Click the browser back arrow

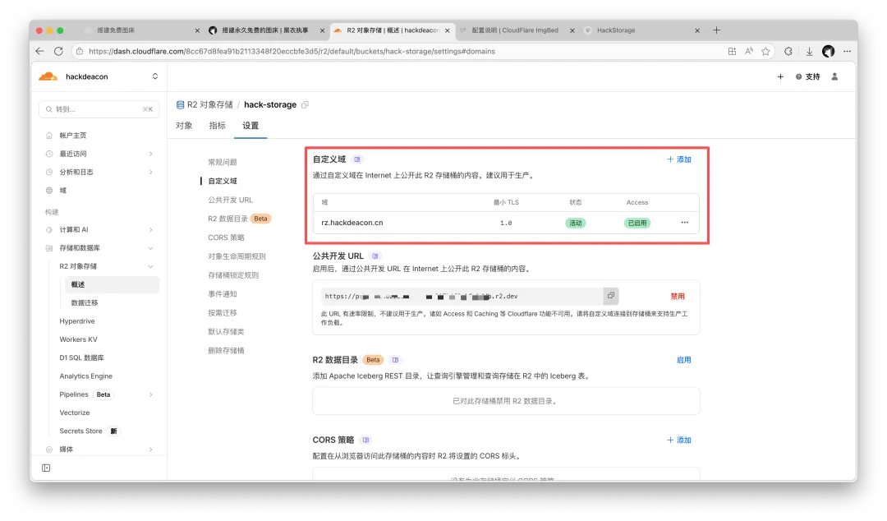[x=39, y=51]
